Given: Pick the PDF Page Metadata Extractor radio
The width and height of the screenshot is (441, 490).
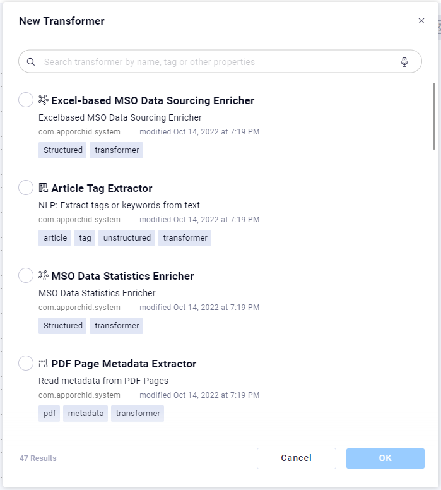Looking at the screenshot, I should (x=26, y=363).
